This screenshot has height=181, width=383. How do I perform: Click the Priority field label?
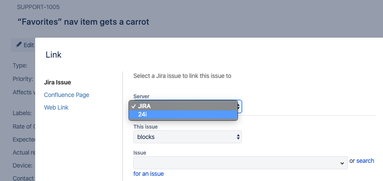coord(23,79)
